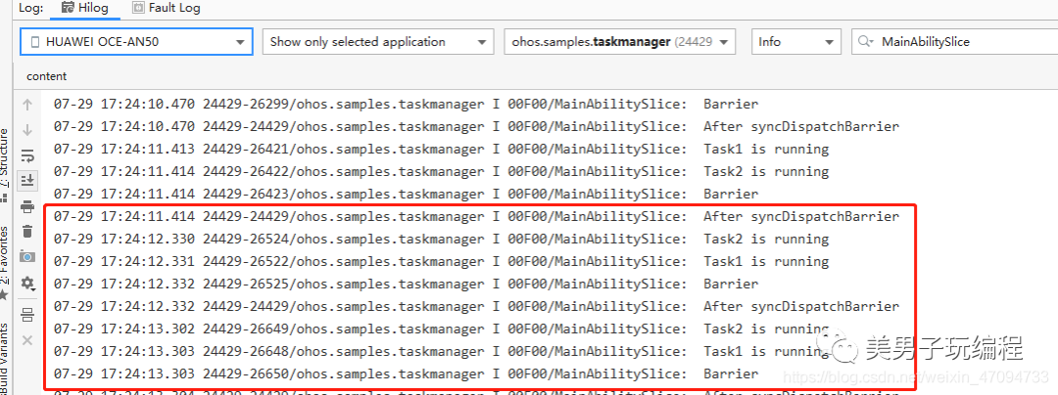1058x395 pixels.
Task: Select log line at 17:24:10.470 thread 26299 Barrier
Action: [x=407, y=105]
